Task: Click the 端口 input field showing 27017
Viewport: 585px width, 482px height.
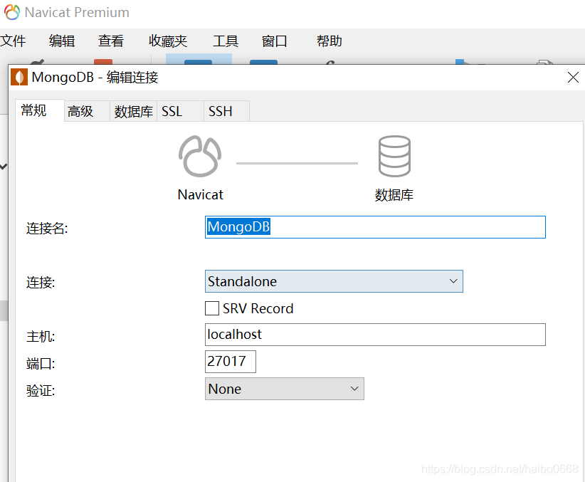Action: (x=230, y=362)
